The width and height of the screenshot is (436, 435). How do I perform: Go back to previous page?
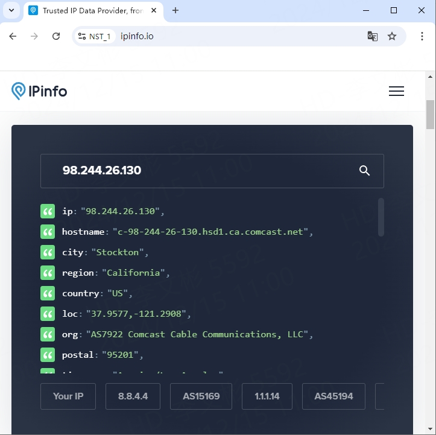click(x=13, y=36)
